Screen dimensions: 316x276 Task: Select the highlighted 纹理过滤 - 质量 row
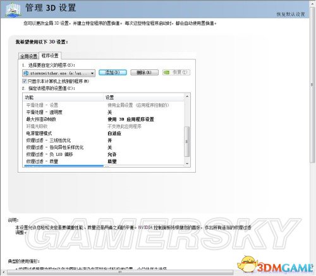click(103, 161)
